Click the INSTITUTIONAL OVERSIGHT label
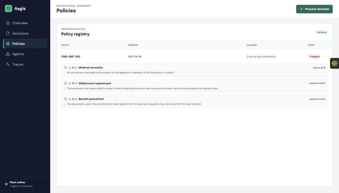Viewport: 339px width, 193px height. click(x=74, y=6)
